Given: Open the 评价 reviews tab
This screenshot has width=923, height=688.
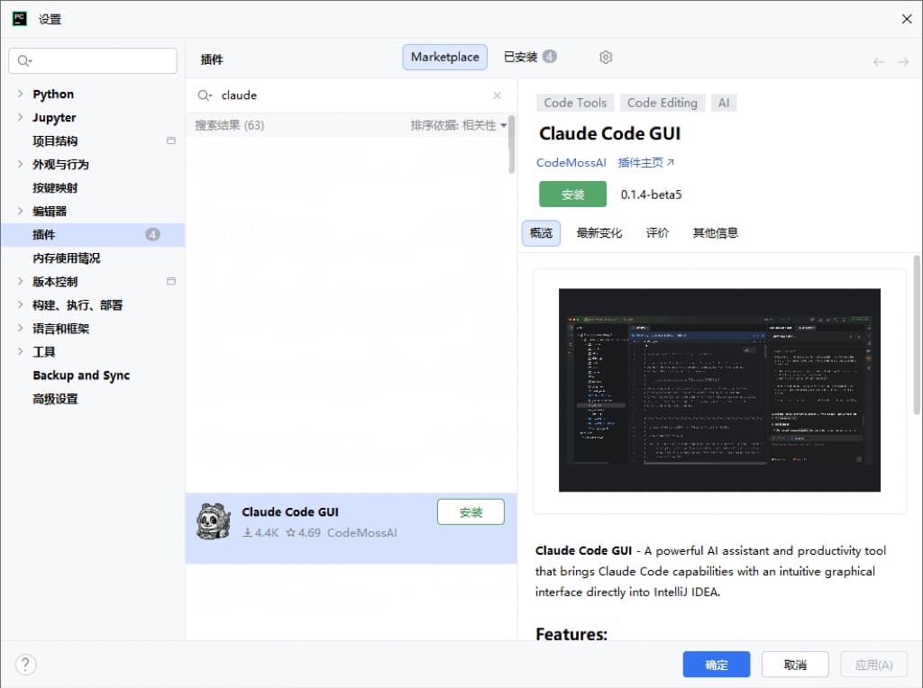Looking at the screenshot, I should (x=658, y=232).
